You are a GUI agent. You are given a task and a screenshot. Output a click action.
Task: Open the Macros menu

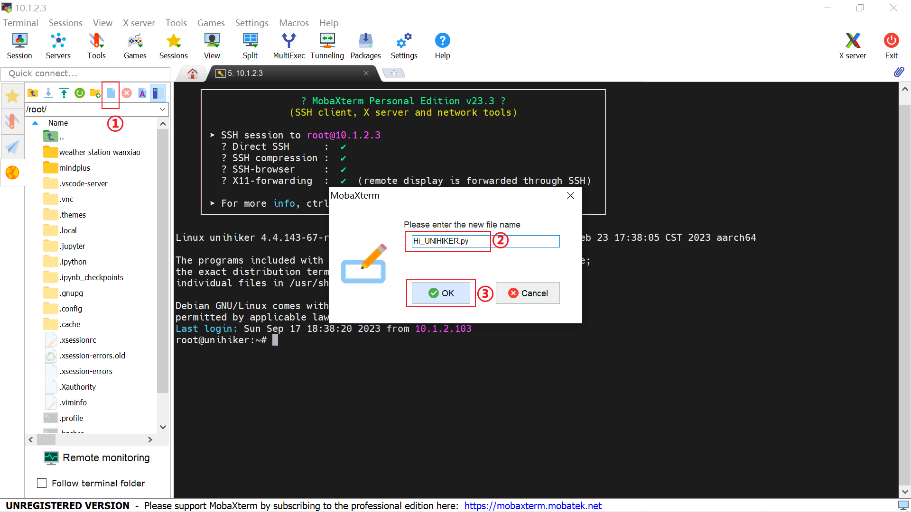pyautogui.click(x=293, y=23)
